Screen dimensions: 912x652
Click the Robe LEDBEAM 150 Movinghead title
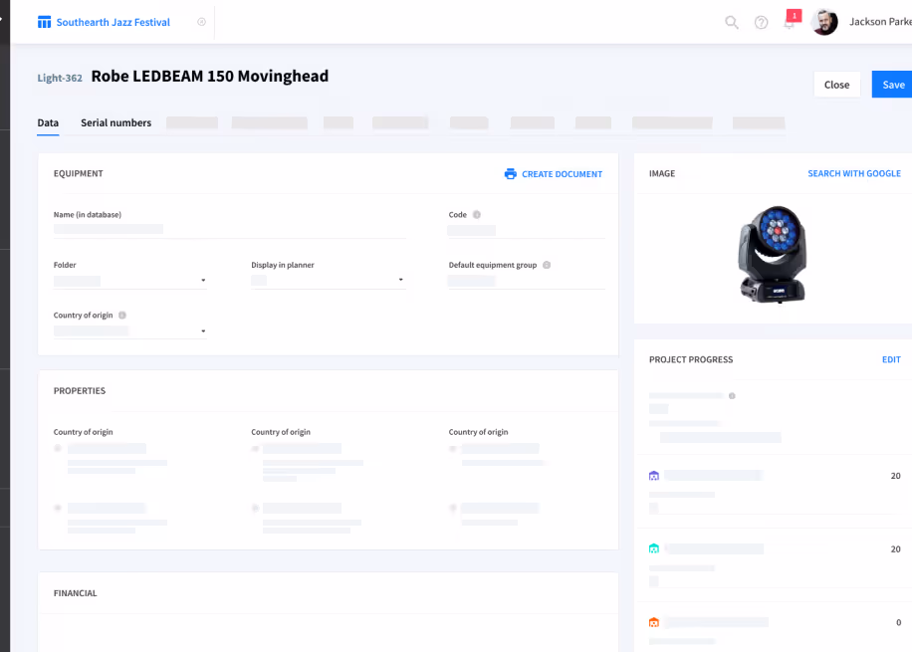(209, 77)
